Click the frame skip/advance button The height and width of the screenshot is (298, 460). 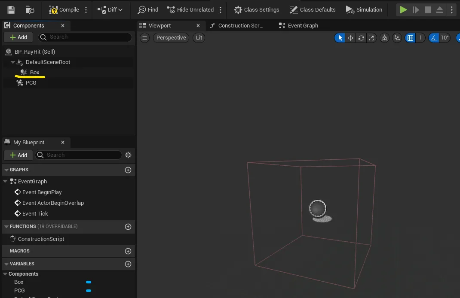point(416,10)
